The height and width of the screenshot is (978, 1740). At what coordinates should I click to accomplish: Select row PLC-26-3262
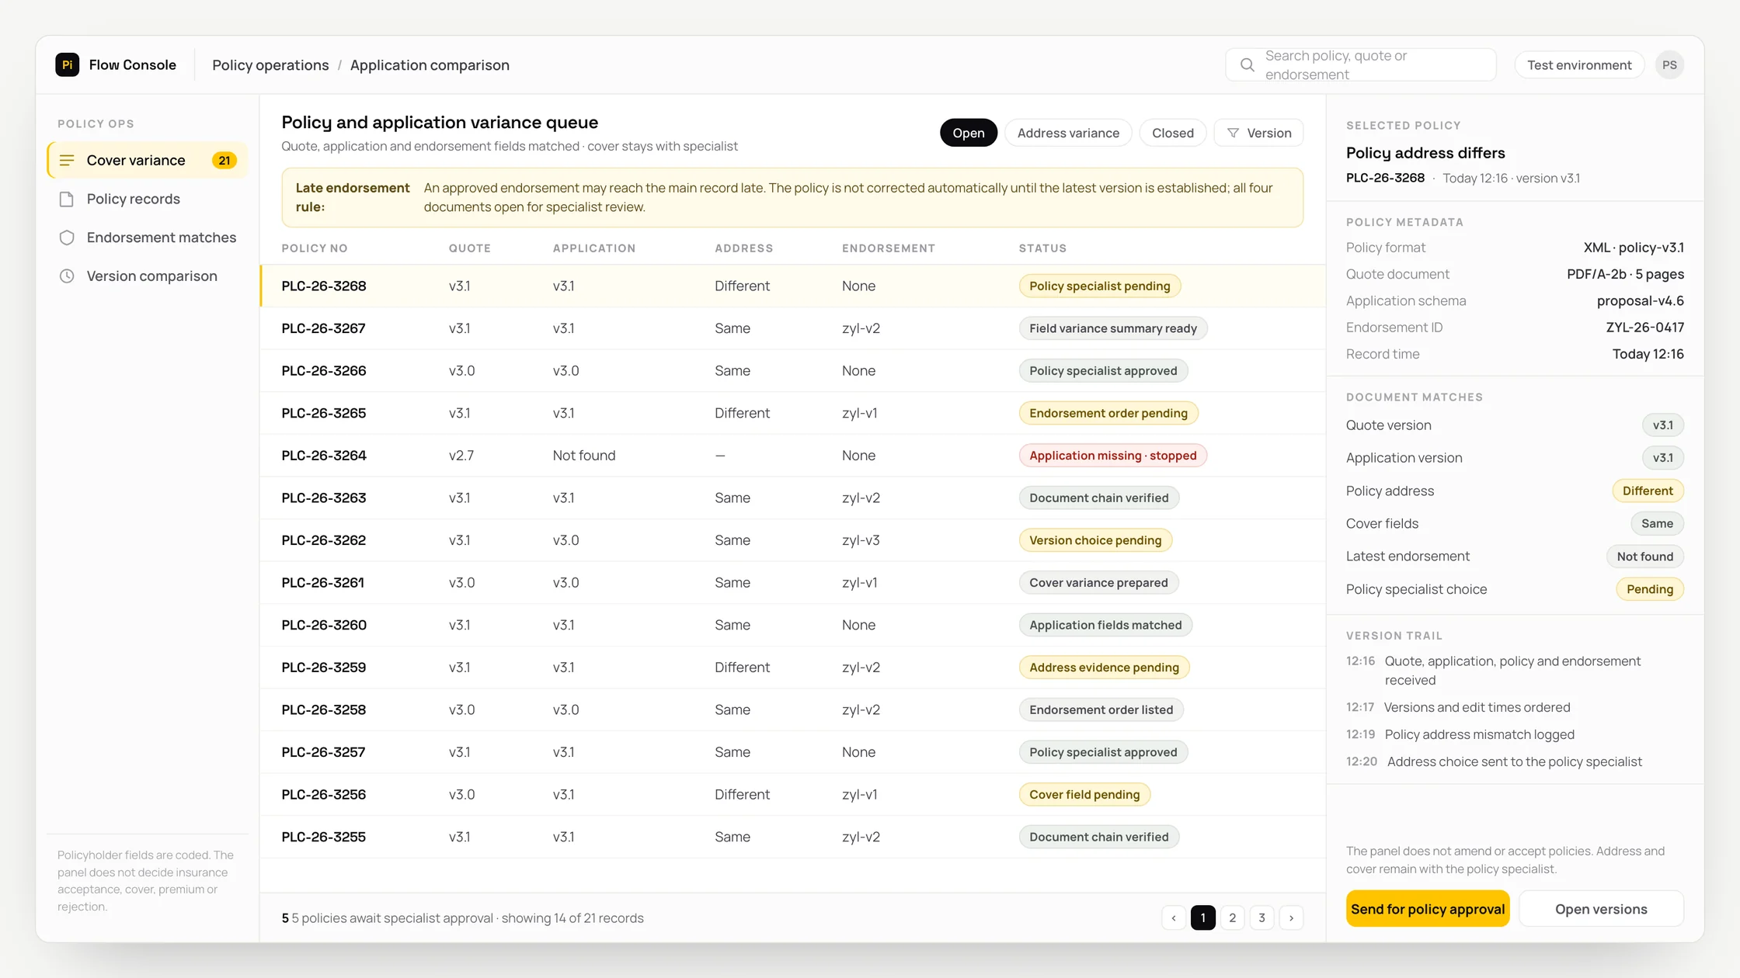[x=792, y=540]
